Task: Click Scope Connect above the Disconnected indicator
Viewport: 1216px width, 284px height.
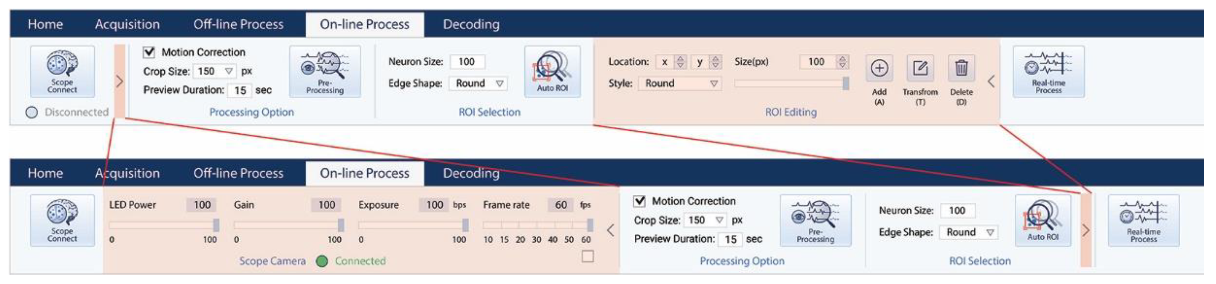Action: point(62,71)
